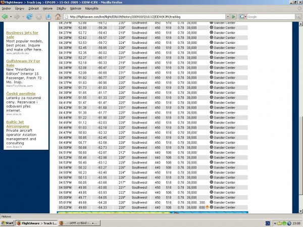Viewport: 303px width, 227px height.
Task: Open the Business jets for sale ad link
Action: click(22, 35)
